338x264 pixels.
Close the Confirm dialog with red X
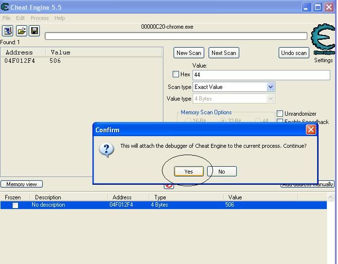coord(311,130)
